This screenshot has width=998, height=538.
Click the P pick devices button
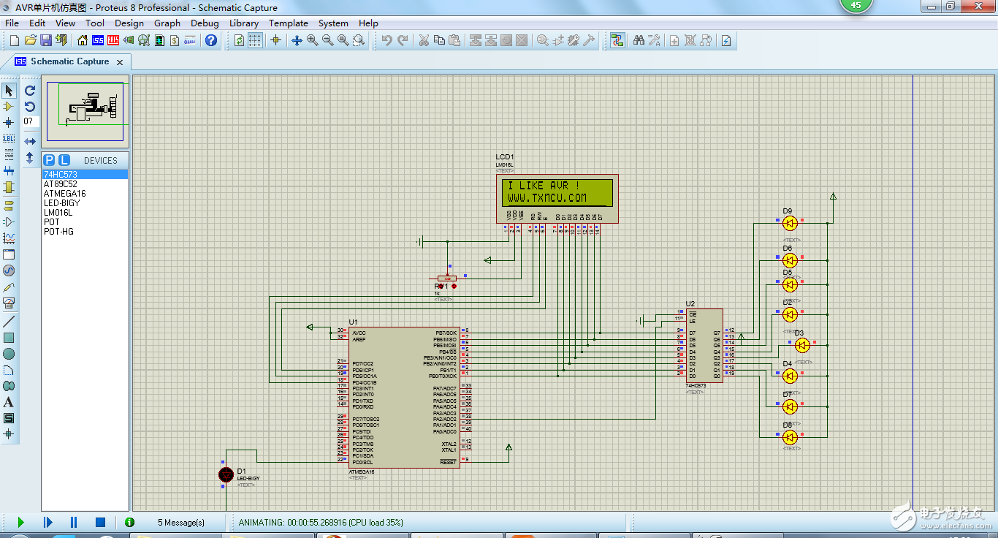(x=49, y=160)
